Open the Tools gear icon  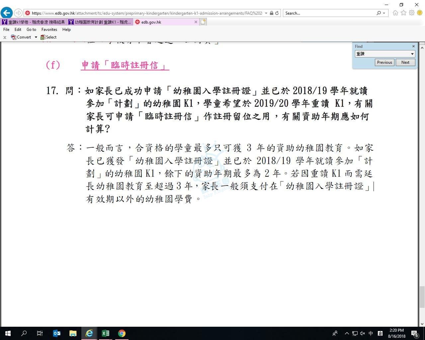pos(412,13)
